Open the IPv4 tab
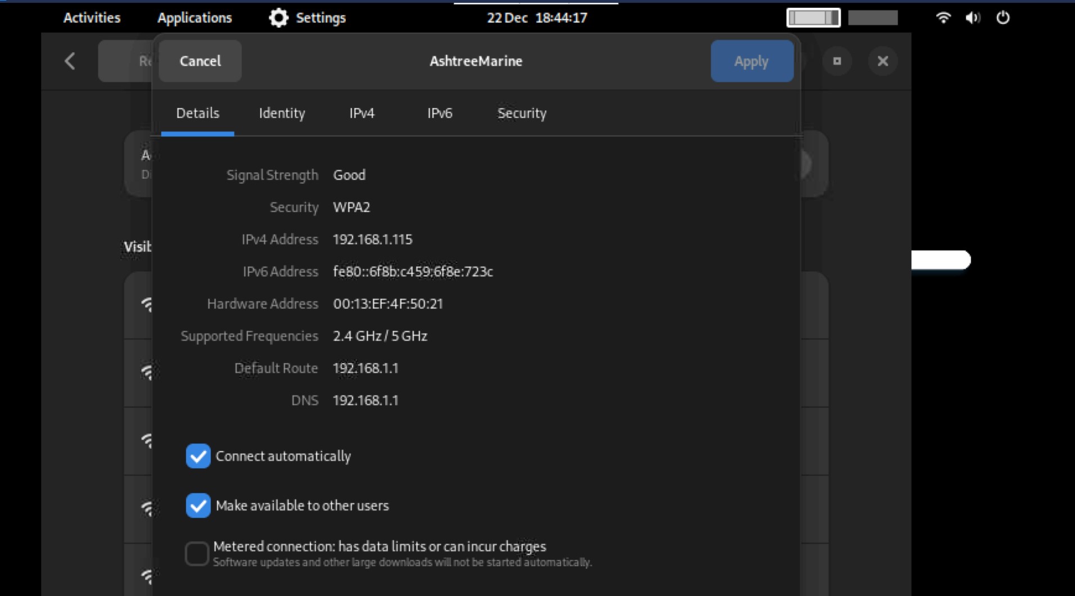 tap(362, 114)
